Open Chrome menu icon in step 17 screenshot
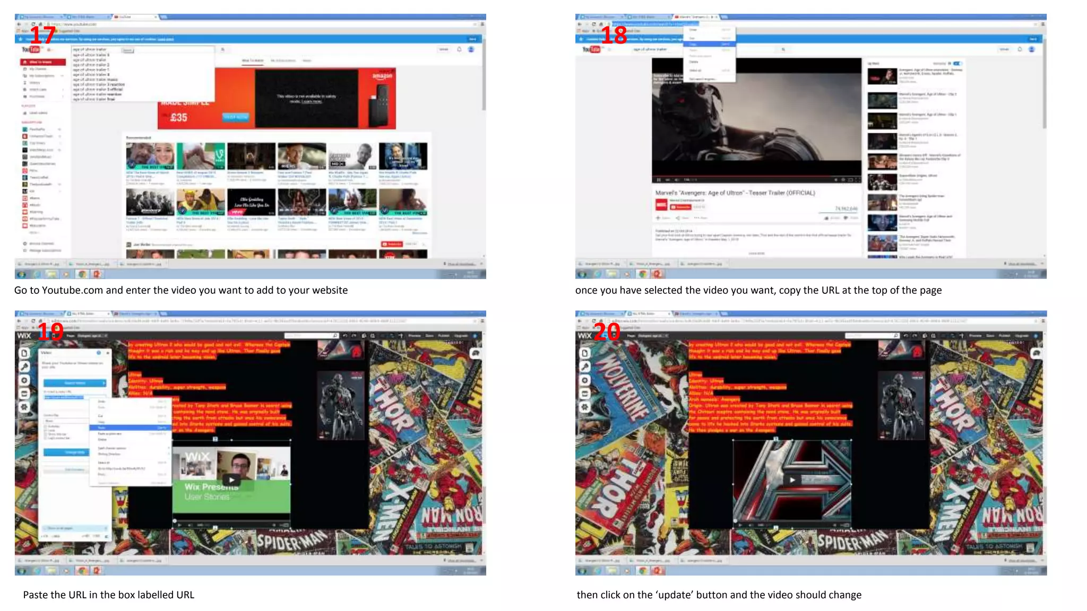Viewport: 1087px width, 611px height. (x=482, y=24)
